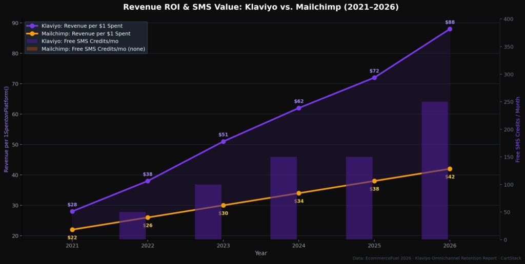Click the 2026 SMS credits bar

[435, 170]
